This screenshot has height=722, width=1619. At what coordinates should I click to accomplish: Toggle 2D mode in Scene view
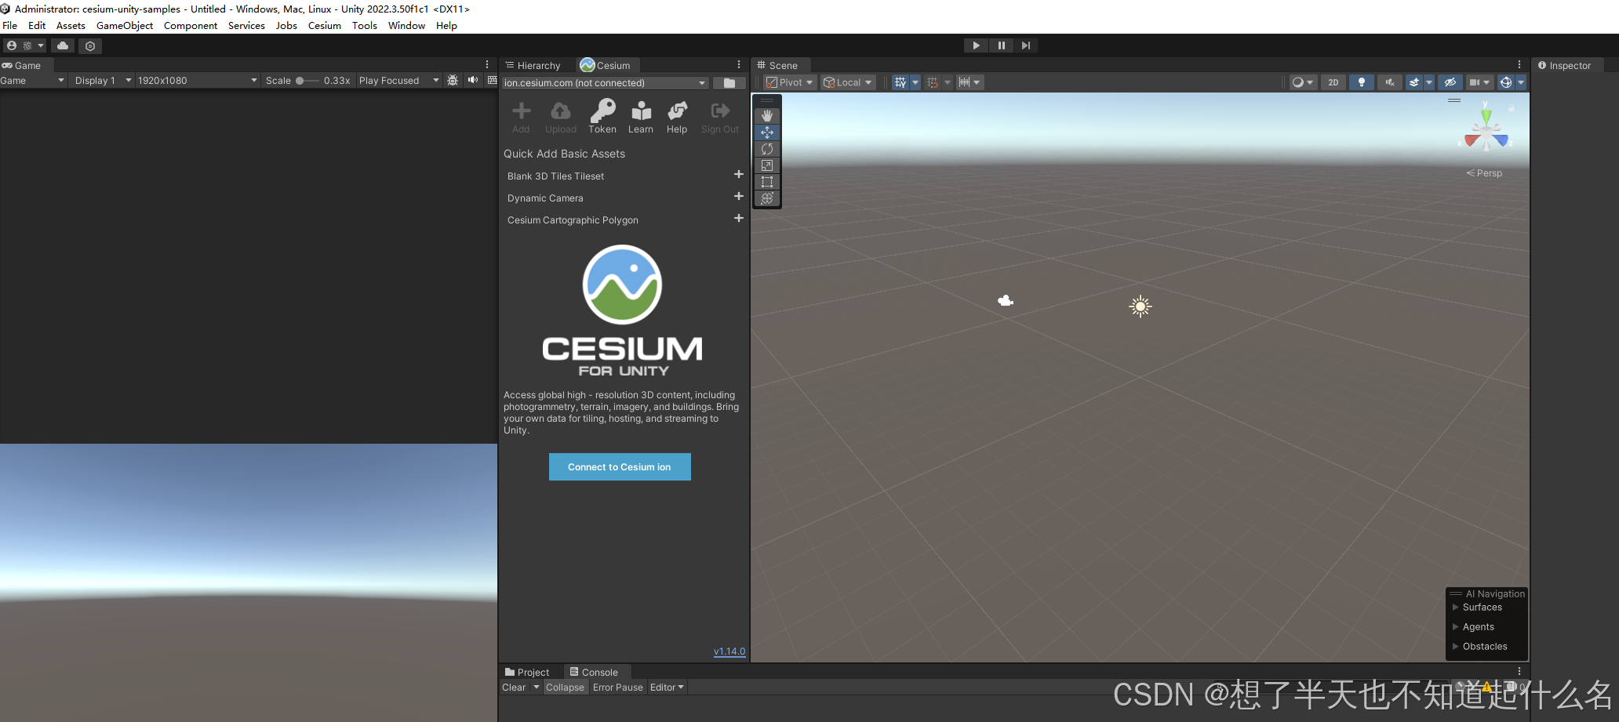coord(1333,82)
